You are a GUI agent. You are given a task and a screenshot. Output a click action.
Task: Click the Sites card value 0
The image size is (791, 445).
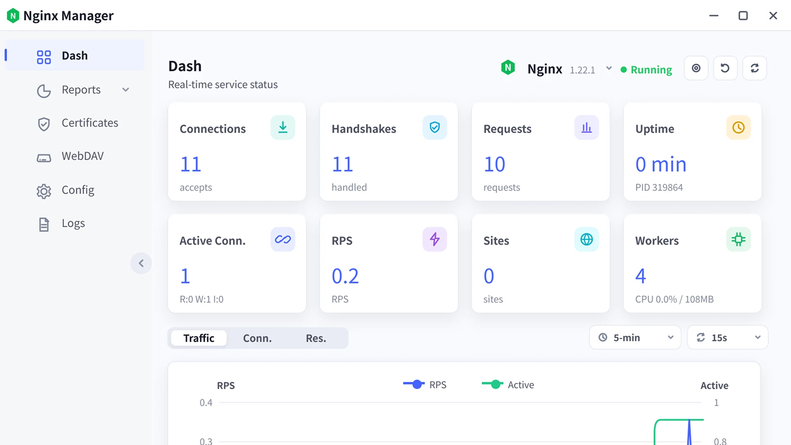[x=489, y=276]
